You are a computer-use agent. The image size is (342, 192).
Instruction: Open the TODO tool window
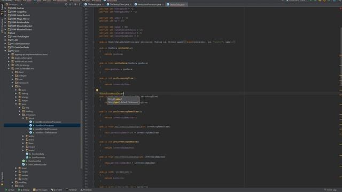[x=57, y=190]
